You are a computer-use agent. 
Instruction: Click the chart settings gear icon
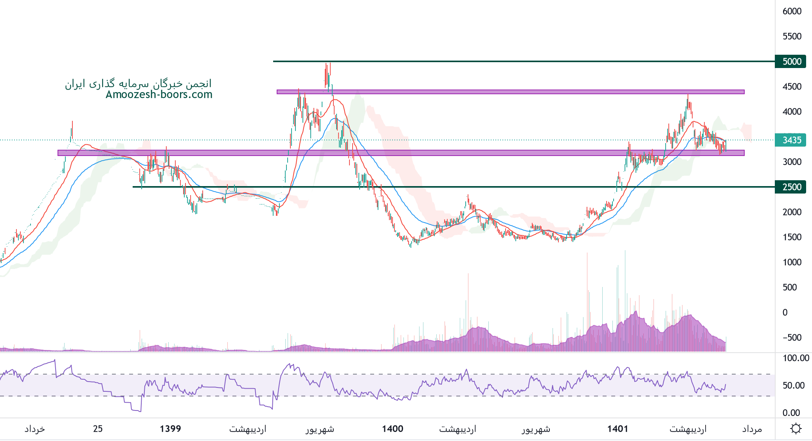click(796, 428)
